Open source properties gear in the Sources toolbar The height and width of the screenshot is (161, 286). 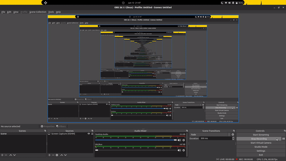[x=57, y=155]
